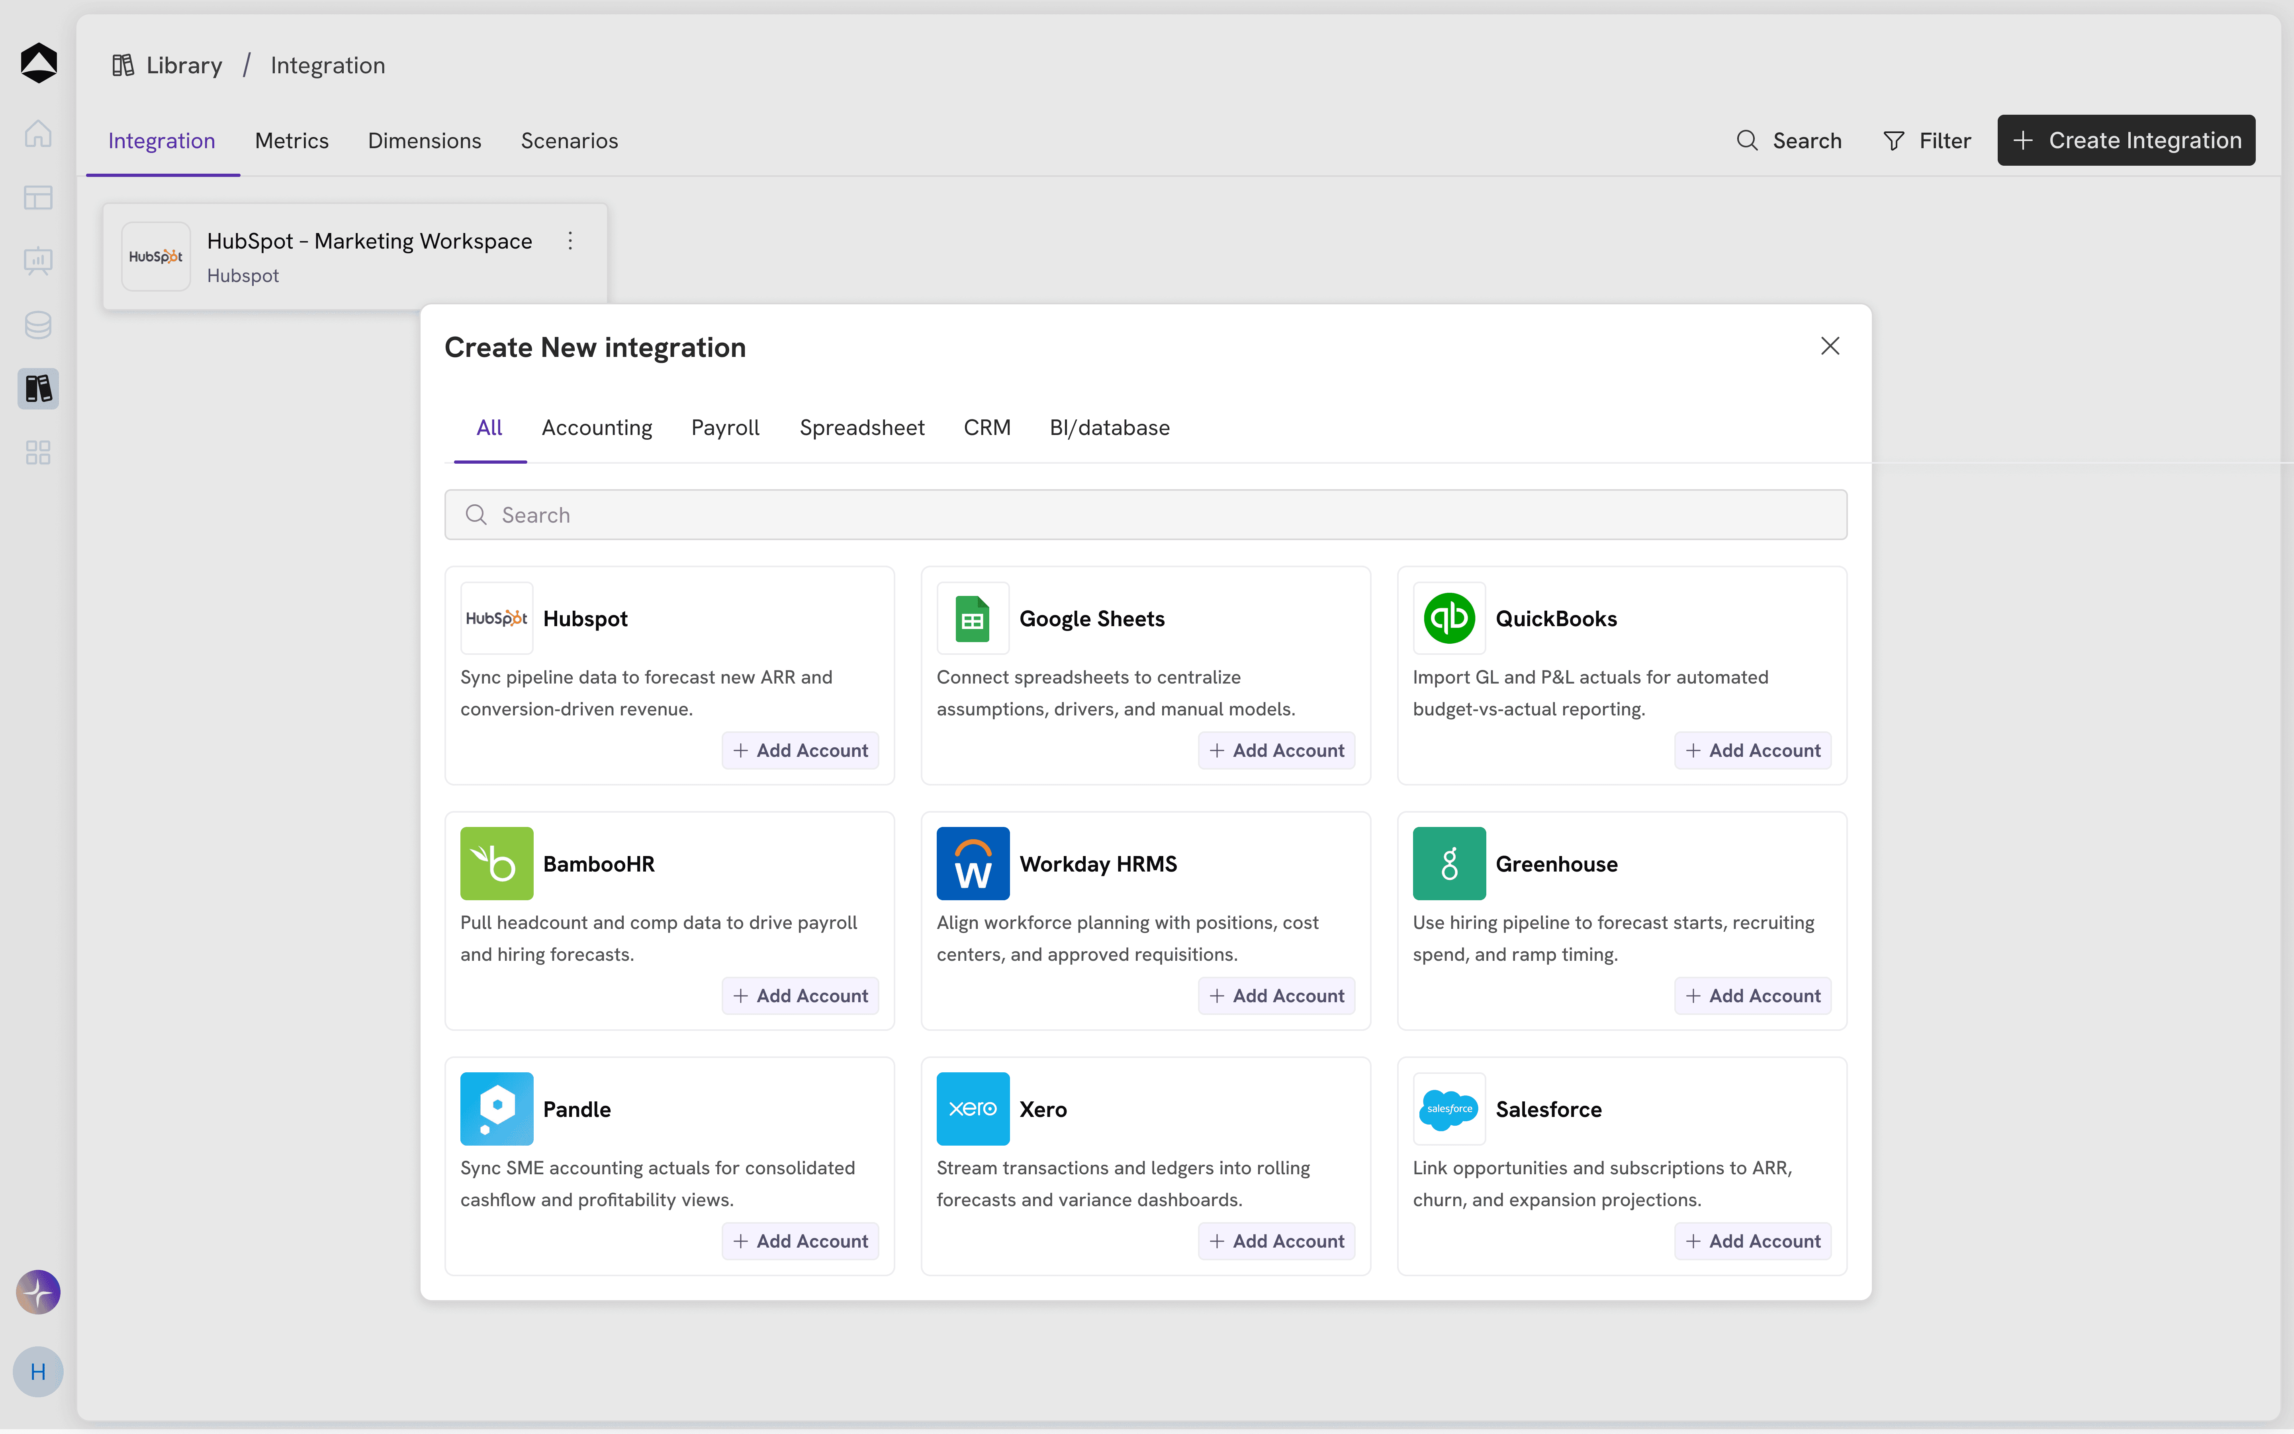Screen dimensions: 2294x1434
Task: Click the home icon in sidebar
Action: pyautogui.click(x=38, y=134)
